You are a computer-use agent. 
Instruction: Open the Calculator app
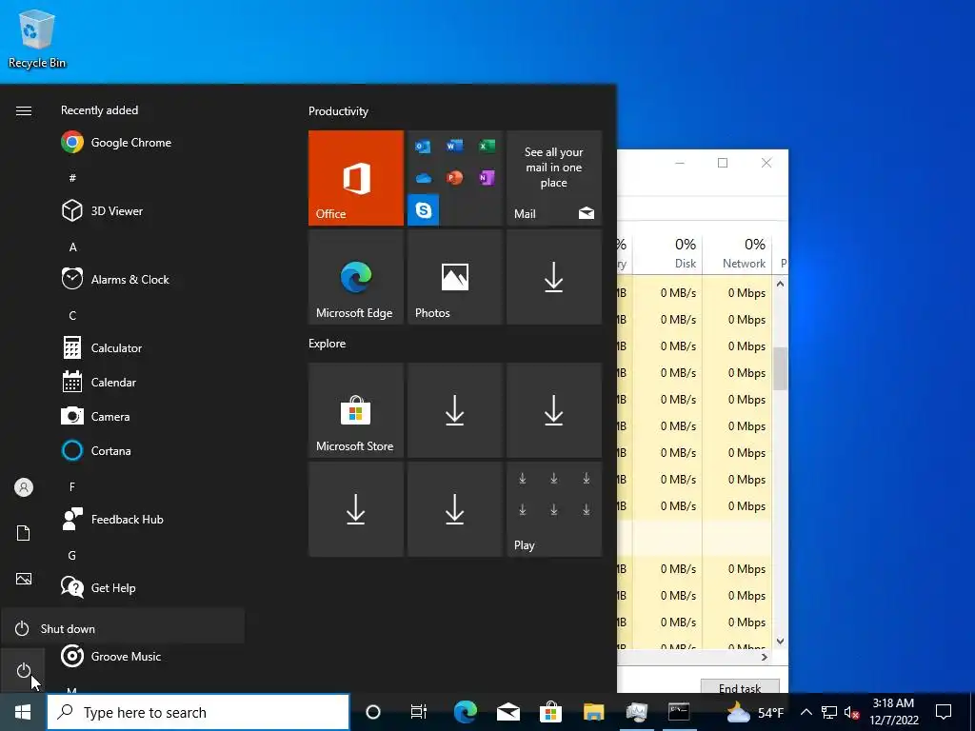click(x=102, y=347)
